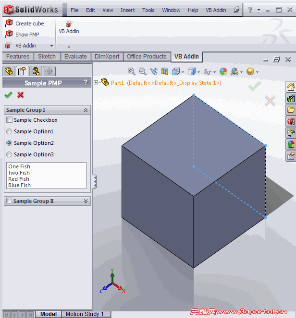The image size is (296, 318).
Task: Open the PropertyManager tab icon
Action: (x=22, y=71)
